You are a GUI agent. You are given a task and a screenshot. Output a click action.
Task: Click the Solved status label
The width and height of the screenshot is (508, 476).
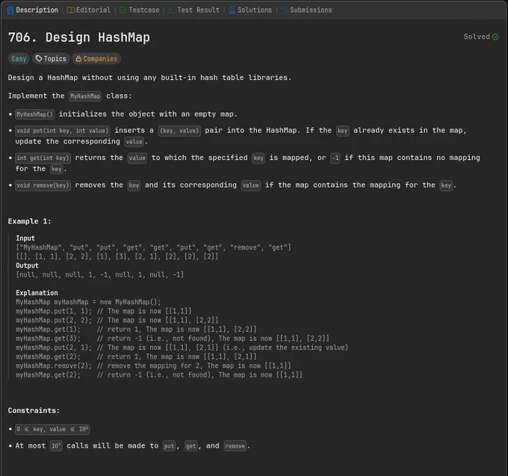477,37
